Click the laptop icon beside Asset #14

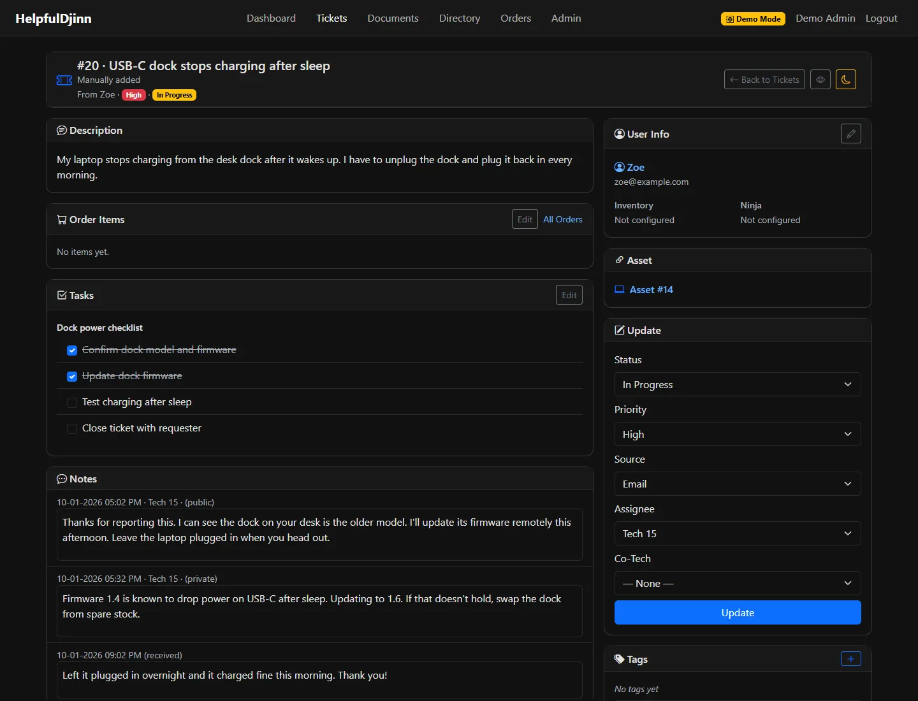click(x=620, y=289)
